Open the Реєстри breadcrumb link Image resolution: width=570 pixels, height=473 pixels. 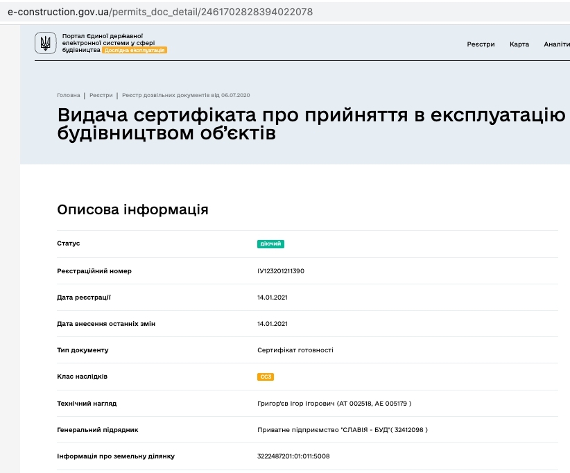(x=101, y=95)
